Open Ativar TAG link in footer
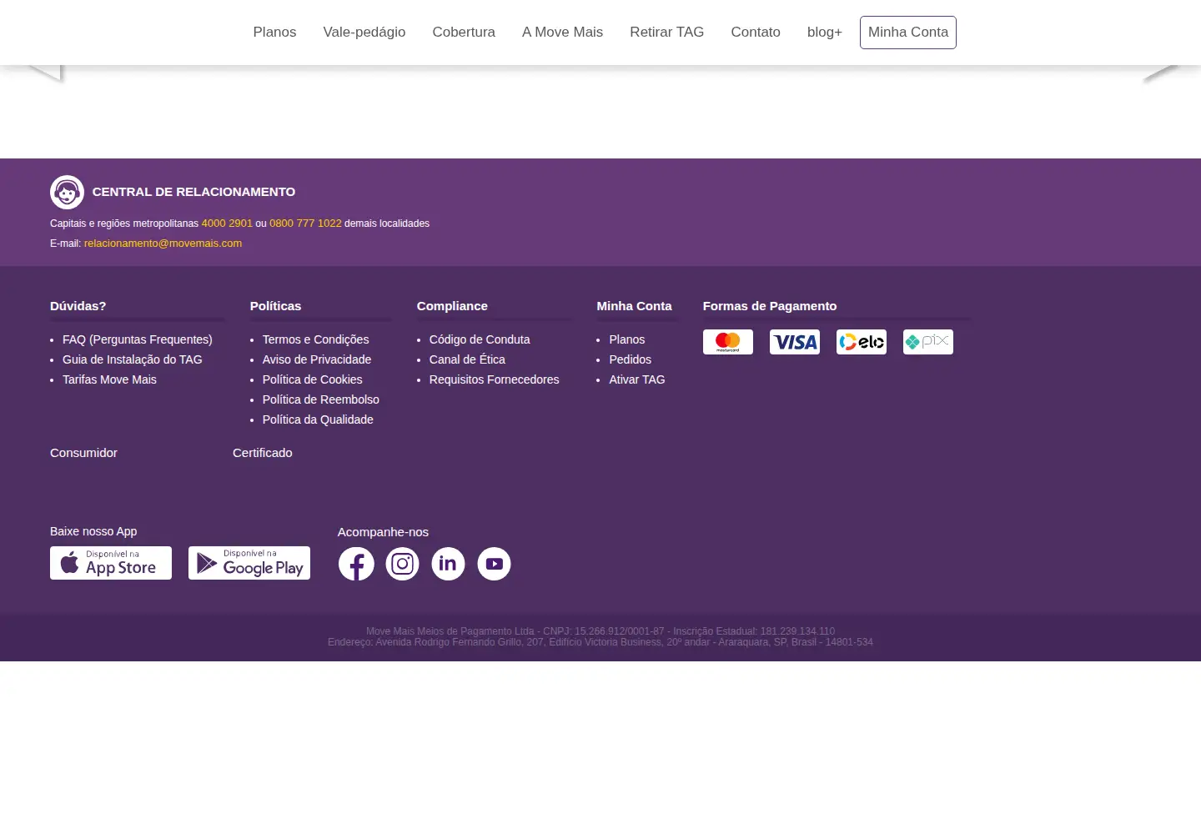Viewport: 1201px width, 834px height. [637, 379]
